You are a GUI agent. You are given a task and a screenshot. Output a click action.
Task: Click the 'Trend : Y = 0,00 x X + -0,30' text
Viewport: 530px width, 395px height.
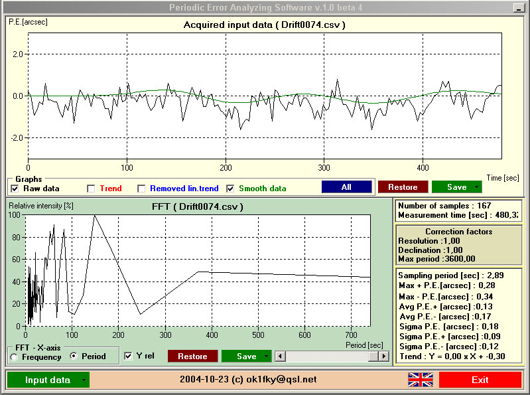point(452,356)
